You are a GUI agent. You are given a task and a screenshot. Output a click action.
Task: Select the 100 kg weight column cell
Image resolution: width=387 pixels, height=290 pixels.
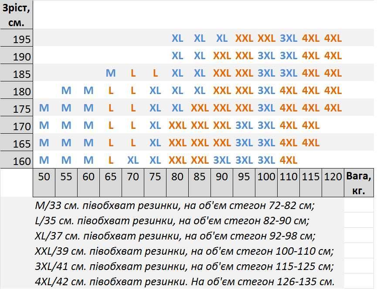(x=266, y=183)
